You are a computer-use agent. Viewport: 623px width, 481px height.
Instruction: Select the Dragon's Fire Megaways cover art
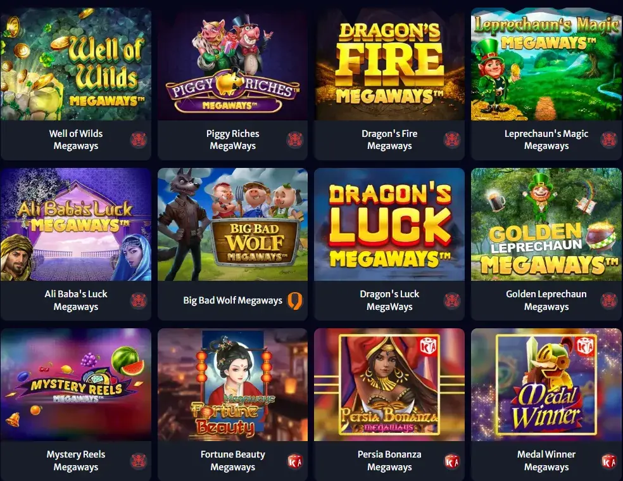coord(389,63)
